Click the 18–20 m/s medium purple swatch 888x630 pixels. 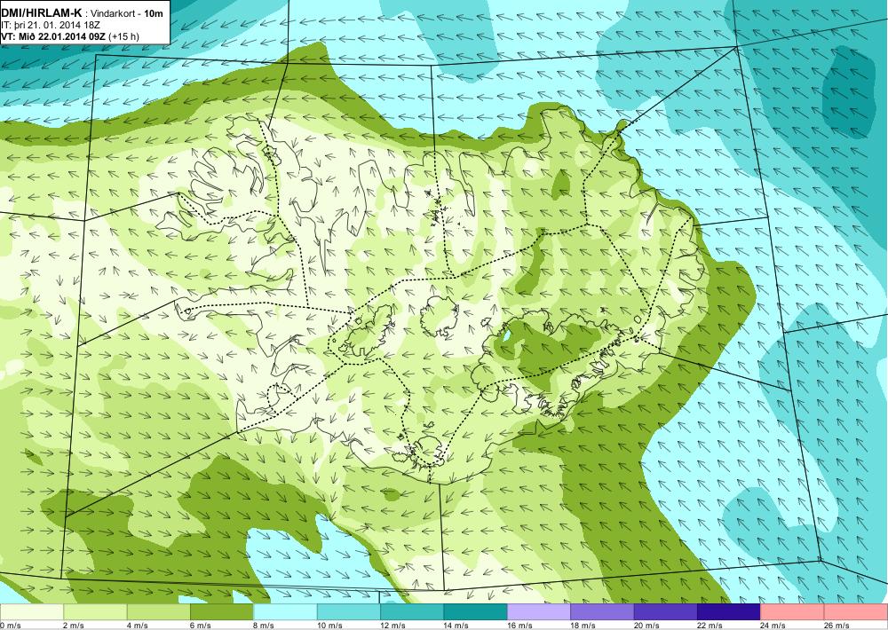click(x=603, y=612)
